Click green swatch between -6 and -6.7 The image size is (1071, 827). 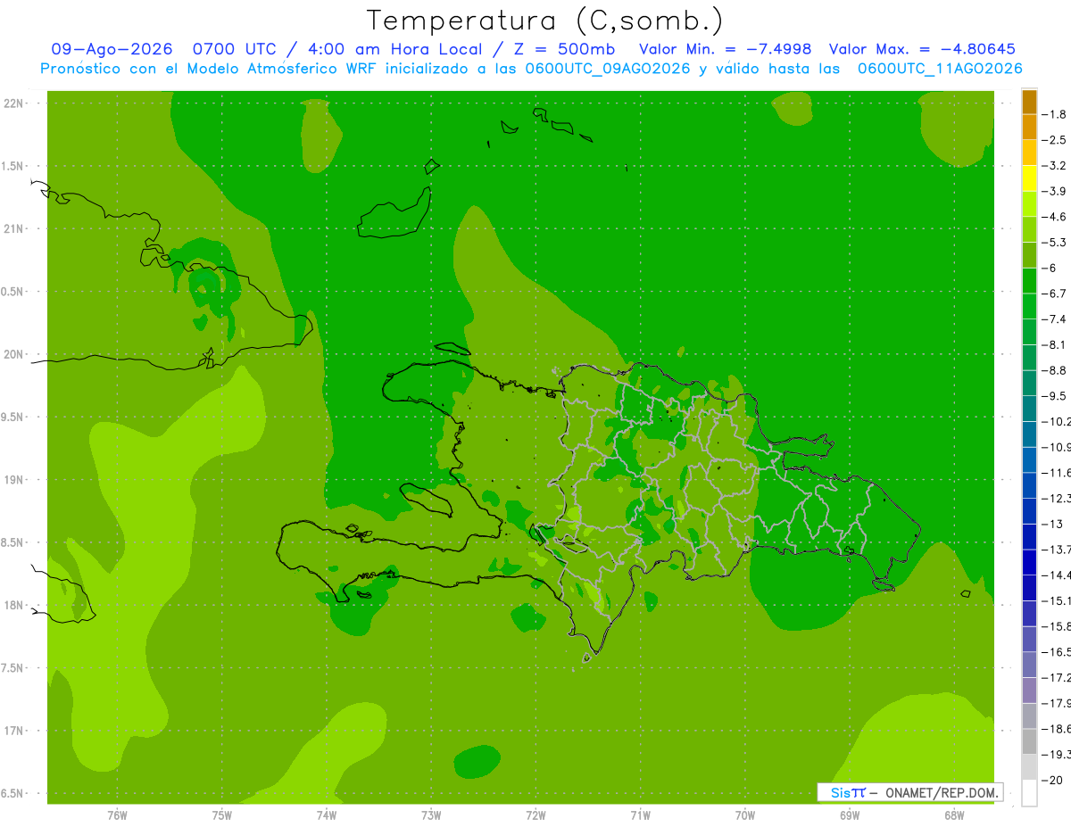tap(1029, 281)
